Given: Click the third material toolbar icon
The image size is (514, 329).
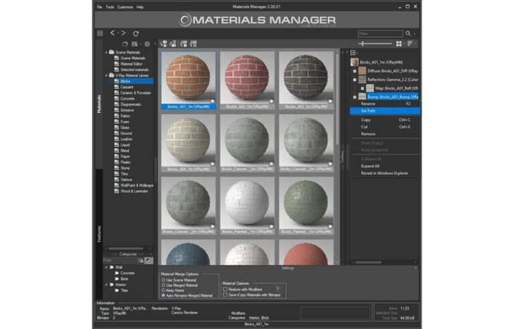Looking at the screenshot, I should [x=183, y=43].
